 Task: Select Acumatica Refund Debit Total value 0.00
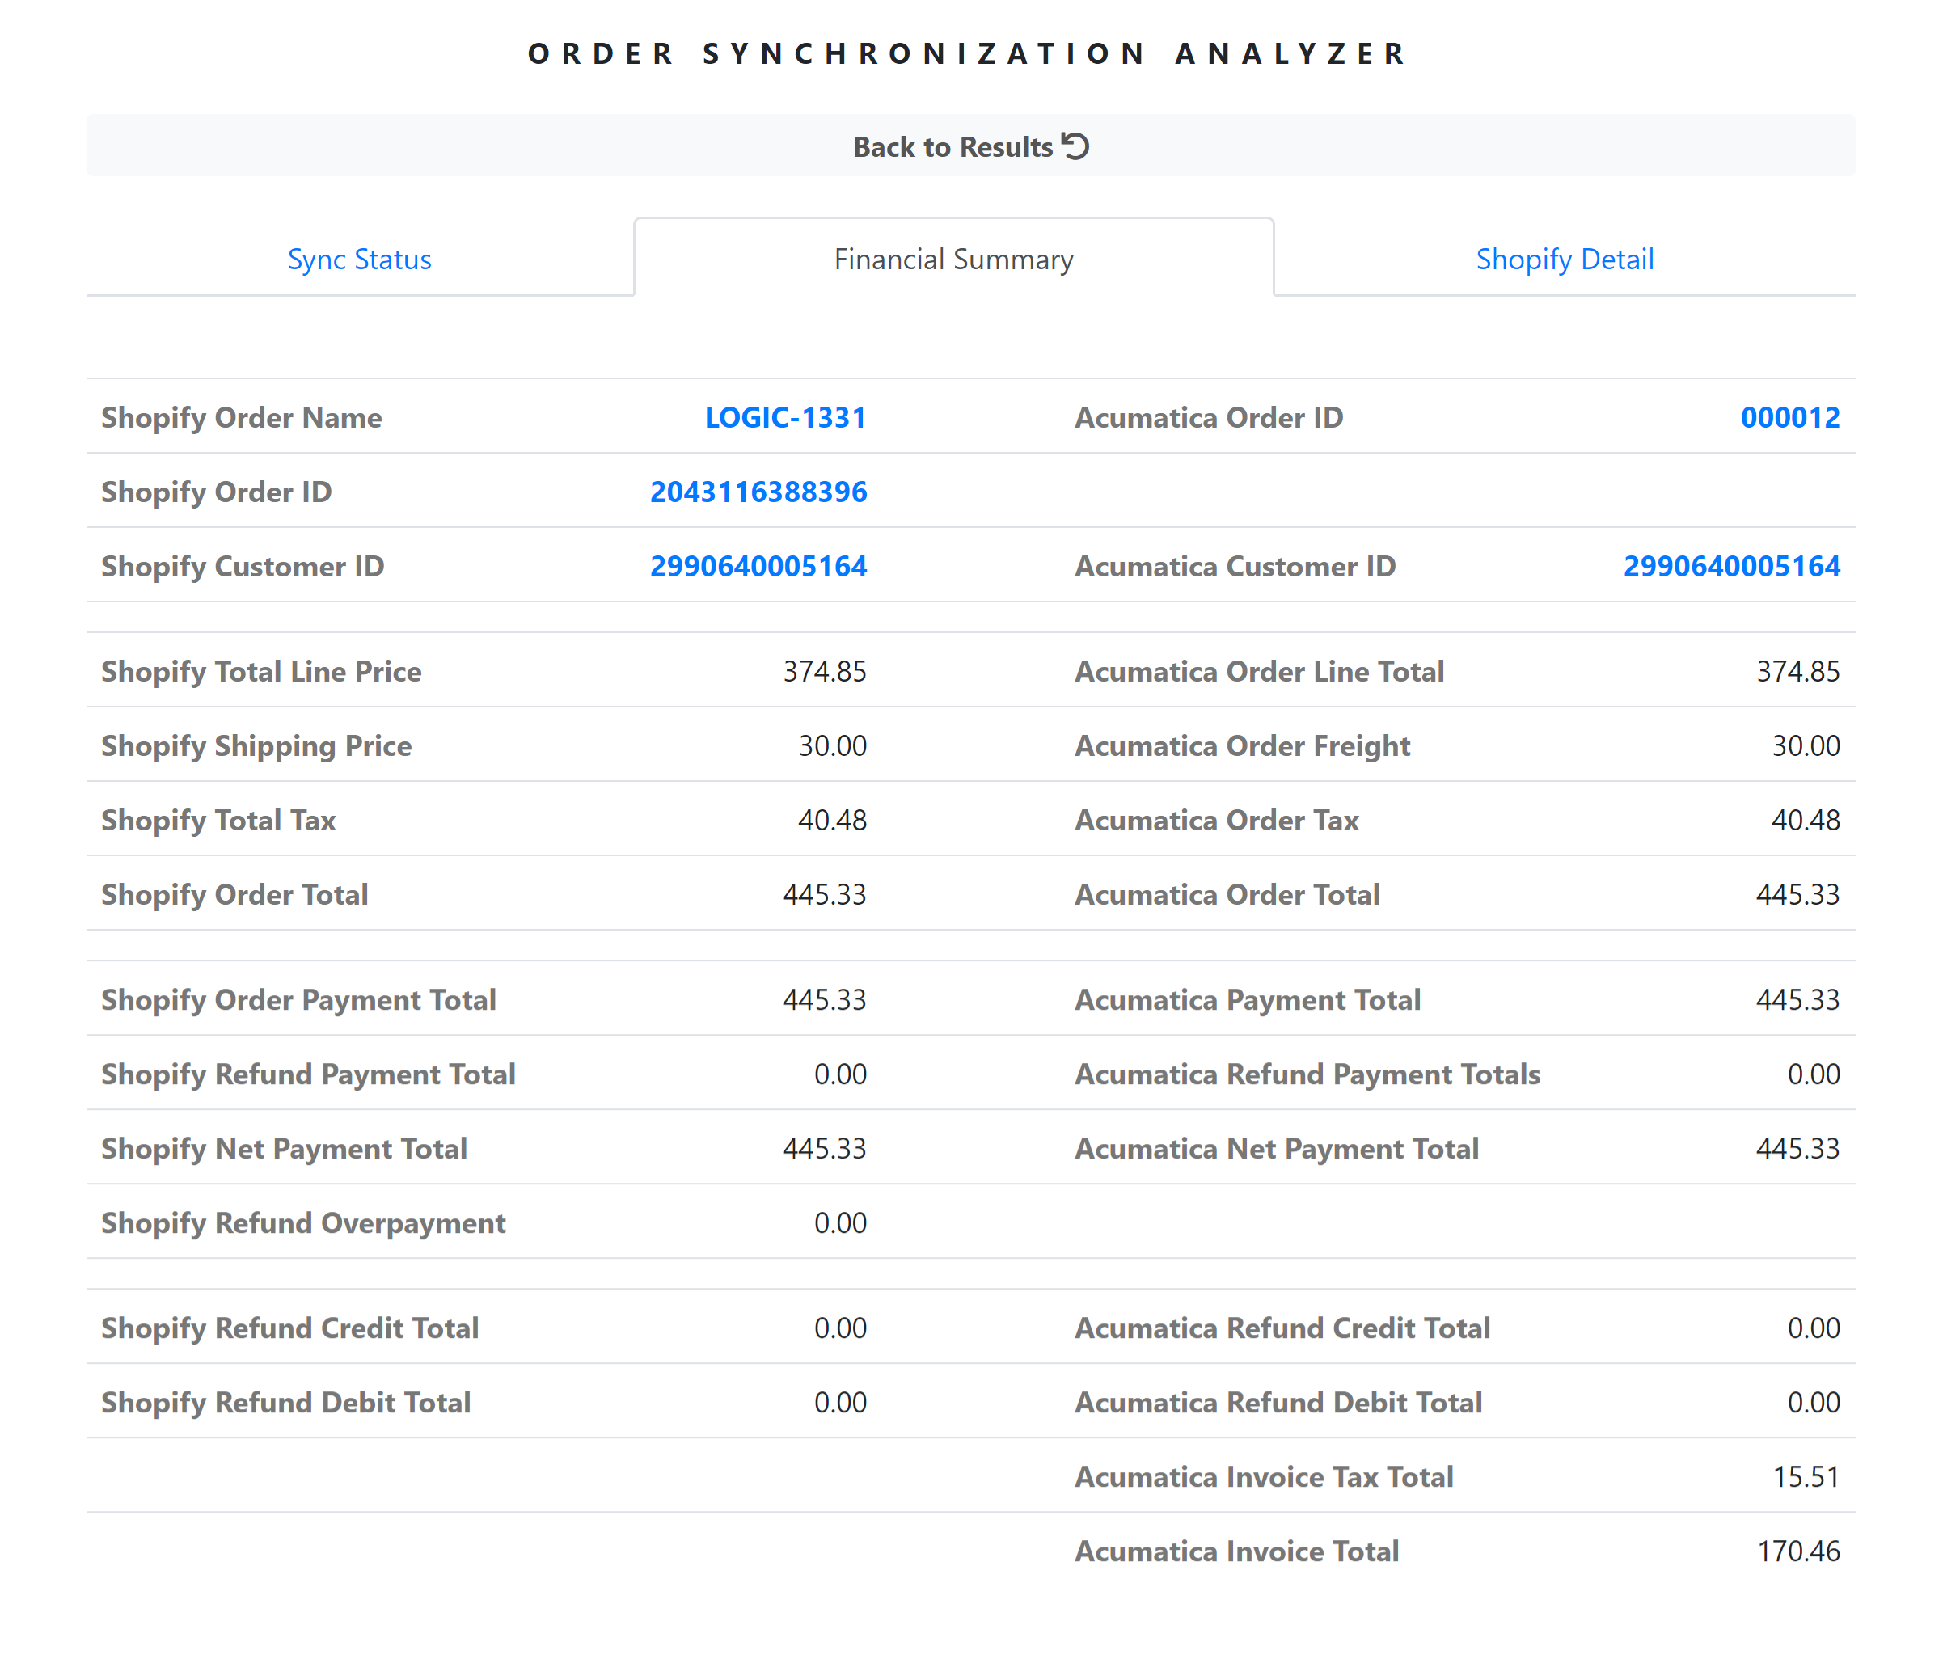click(1814, 1403)
